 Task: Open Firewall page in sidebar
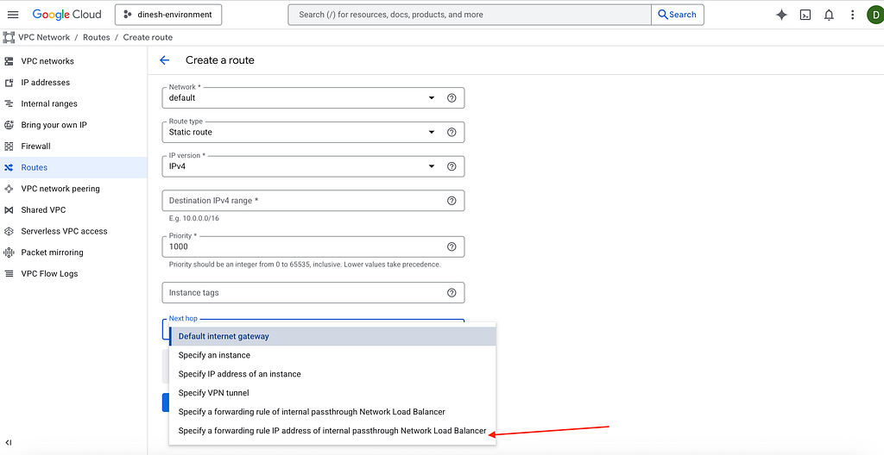pos(35,146)
